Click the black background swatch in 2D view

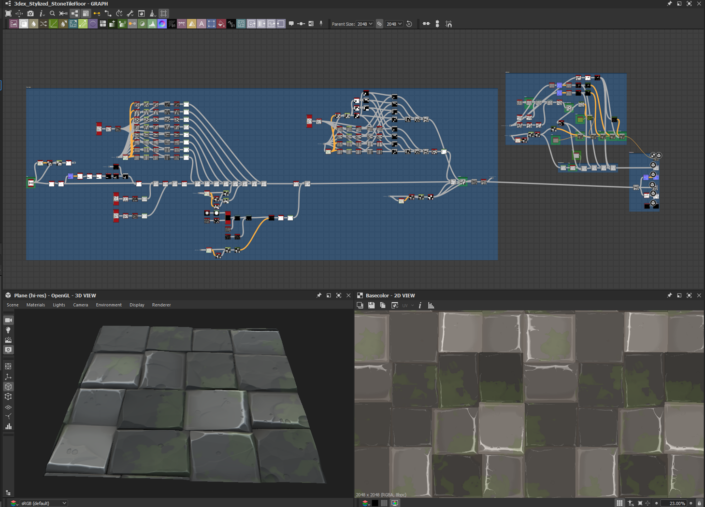pos(375,503)
